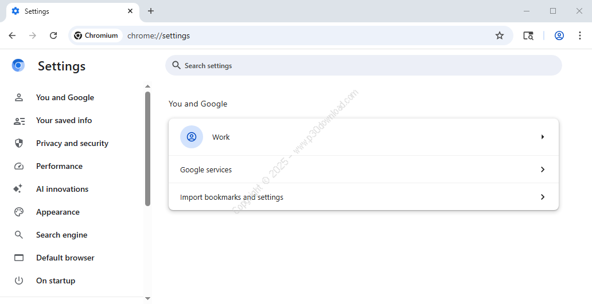Expand the Work profile row arrow
The width and height of the screenshot is (592, 304).
[542, 137]
